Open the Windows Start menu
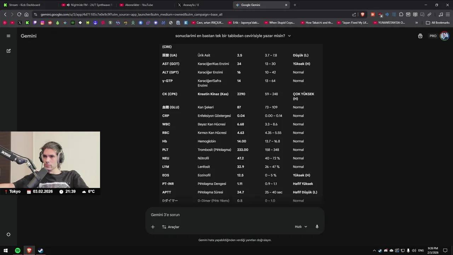 [6, 250]
